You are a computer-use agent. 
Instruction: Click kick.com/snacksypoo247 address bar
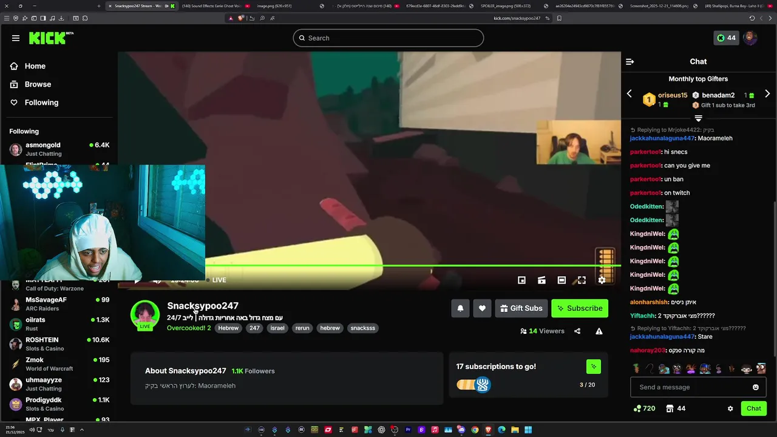[517, 18]
